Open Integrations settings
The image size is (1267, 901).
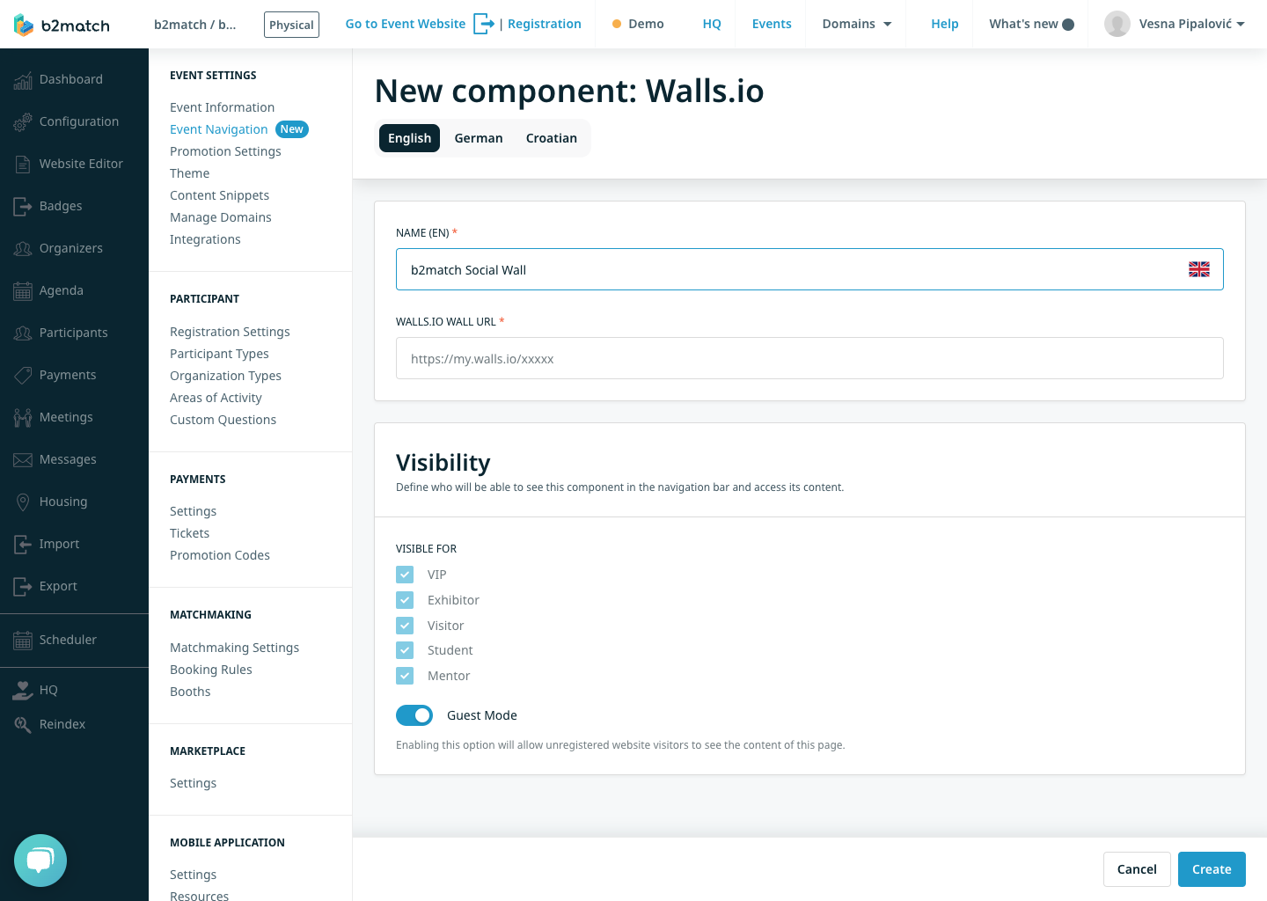[x=205, y=239]
